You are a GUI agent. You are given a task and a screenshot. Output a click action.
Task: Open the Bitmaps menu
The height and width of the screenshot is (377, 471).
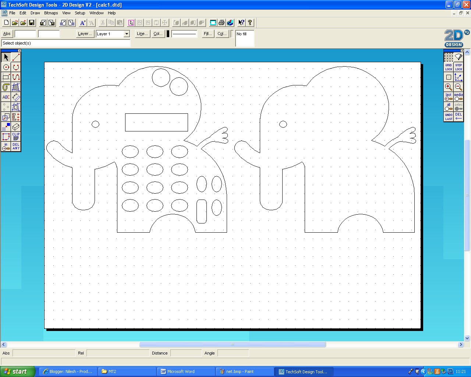pos(51,13)
